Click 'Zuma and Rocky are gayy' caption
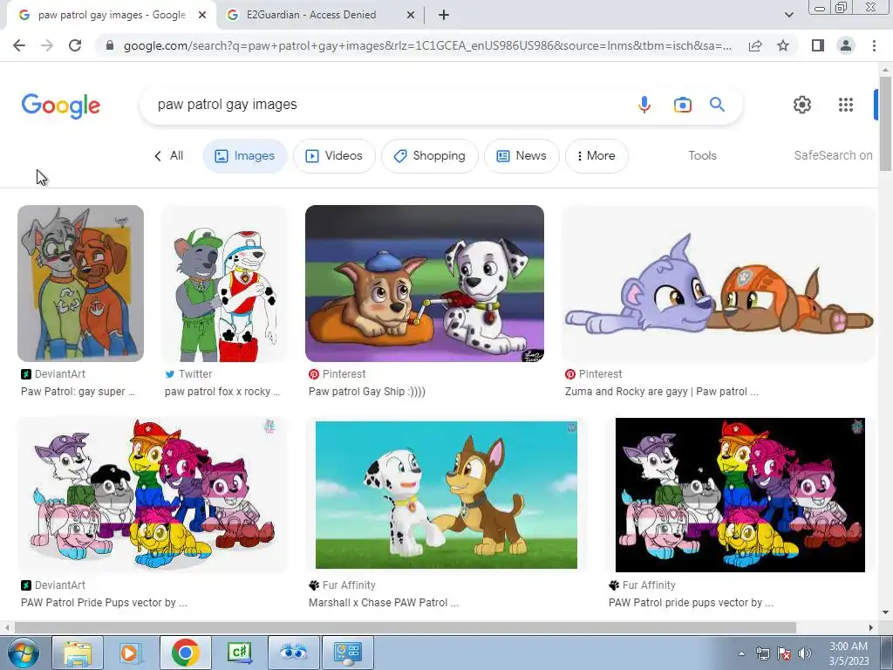 tap(661, 392)
